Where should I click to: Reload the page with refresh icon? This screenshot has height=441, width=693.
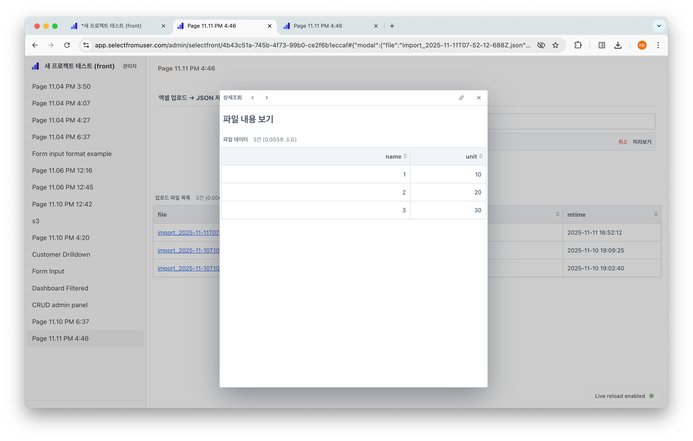(x=67, y=45)
